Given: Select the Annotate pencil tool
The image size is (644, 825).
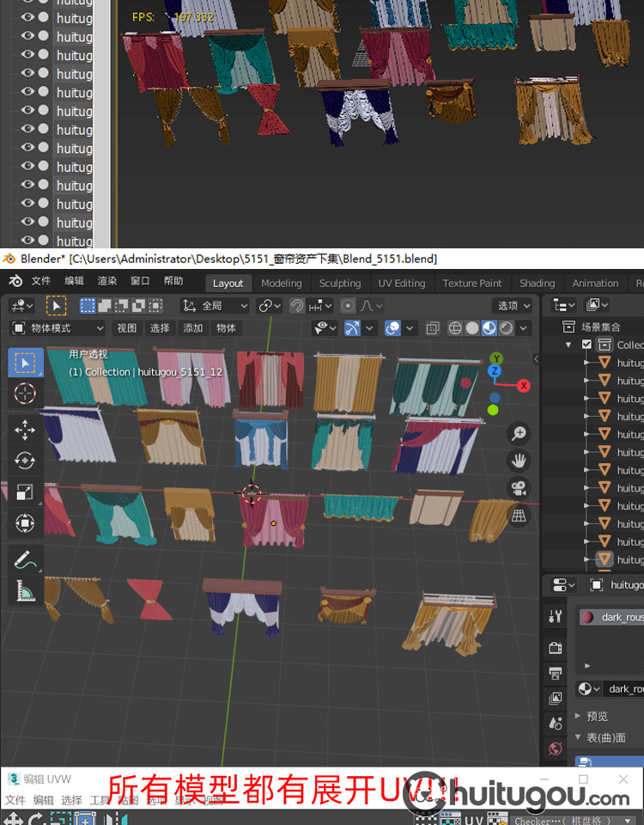Looking at the screenshot, I should click(x=25, y=559).
